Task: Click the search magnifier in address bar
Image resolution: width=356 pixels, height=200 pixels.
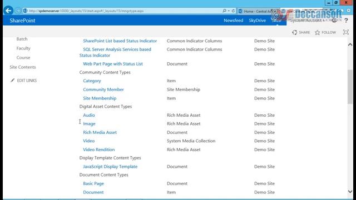Action: tap(224, 11)
